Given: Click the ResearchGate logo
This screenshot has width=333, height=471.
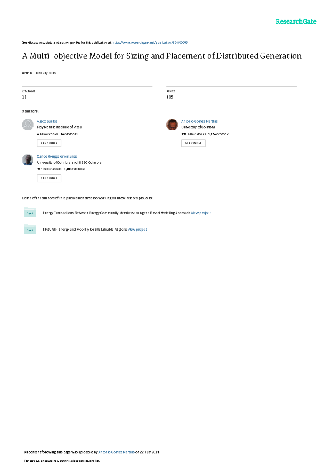Looking at the screenshot, I should [296, 21].
